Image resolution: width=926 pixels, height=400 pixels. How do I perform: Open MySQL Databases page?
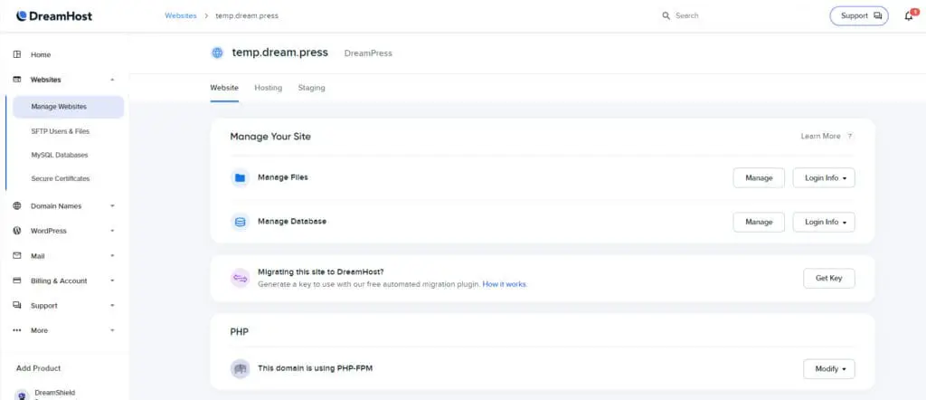click(x=60, y=155)
